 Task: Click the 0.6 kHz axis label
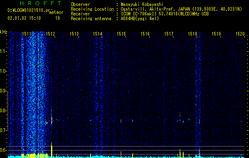[4, 150]
